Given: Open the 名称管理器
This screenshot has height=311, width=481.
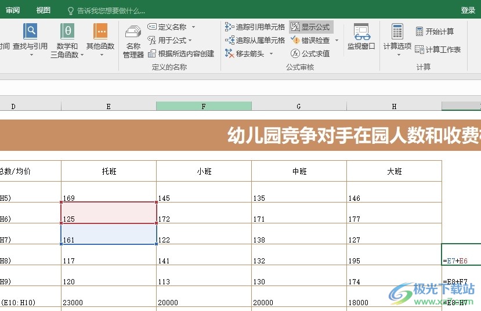Looking at the screenshot, I should 133,41.
